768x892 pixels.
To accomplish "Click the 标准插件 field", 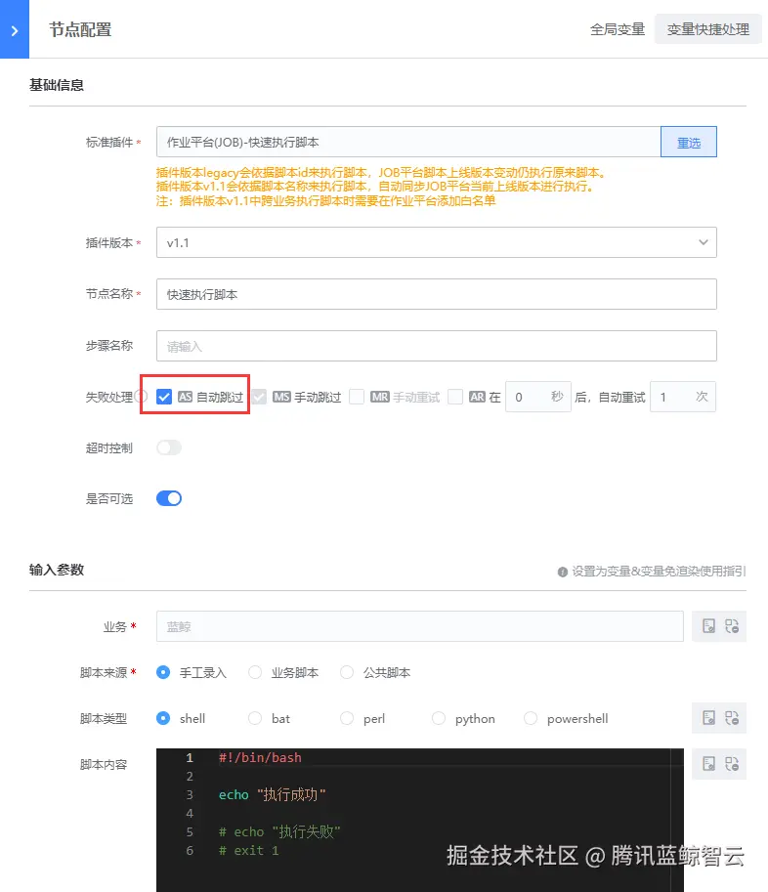I will [408, 142].
